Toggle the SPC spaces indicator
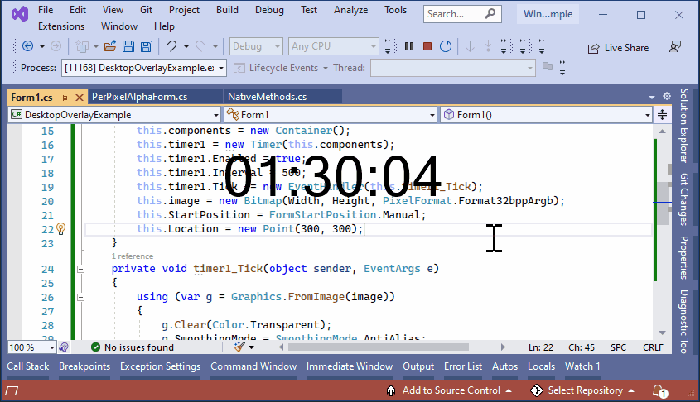This screenshot has height=402, width=700. [618, 347]
